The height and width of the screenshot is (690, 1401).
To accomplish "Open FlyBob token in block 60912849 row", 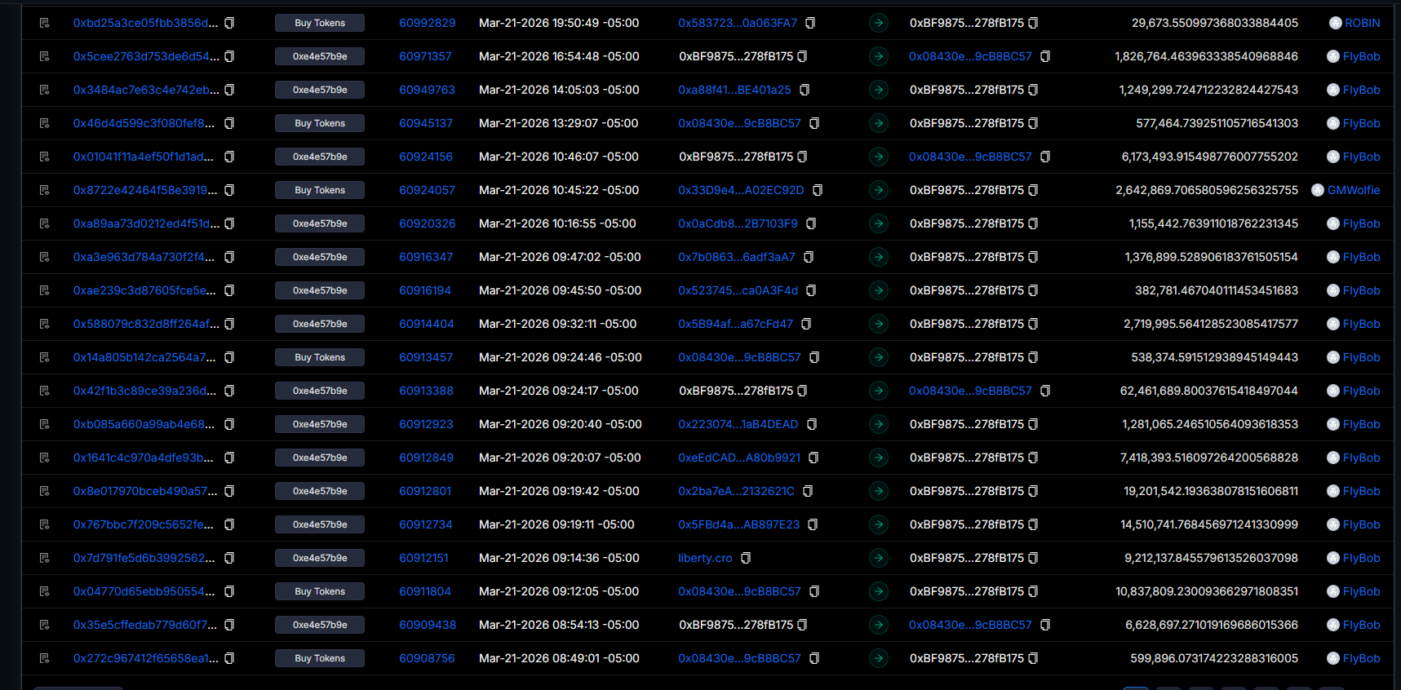I will coord(1361,458).
